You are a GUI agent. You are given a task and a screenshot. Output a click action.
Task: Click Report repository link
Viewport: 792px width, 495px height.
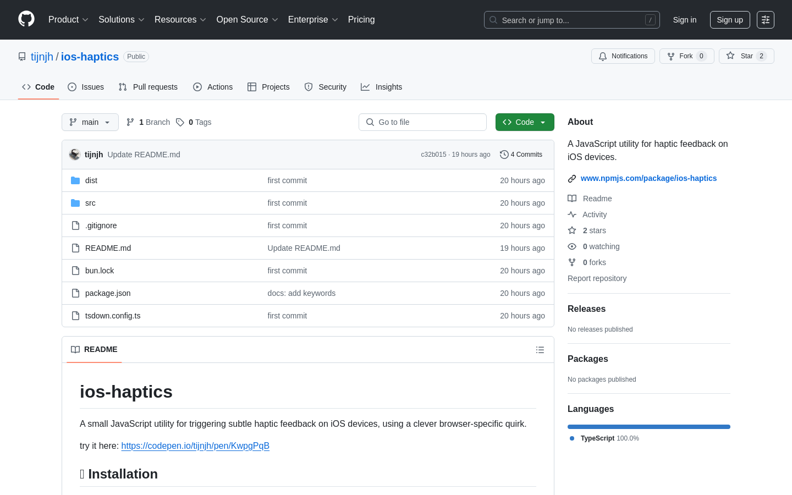(x=597, y=278)
